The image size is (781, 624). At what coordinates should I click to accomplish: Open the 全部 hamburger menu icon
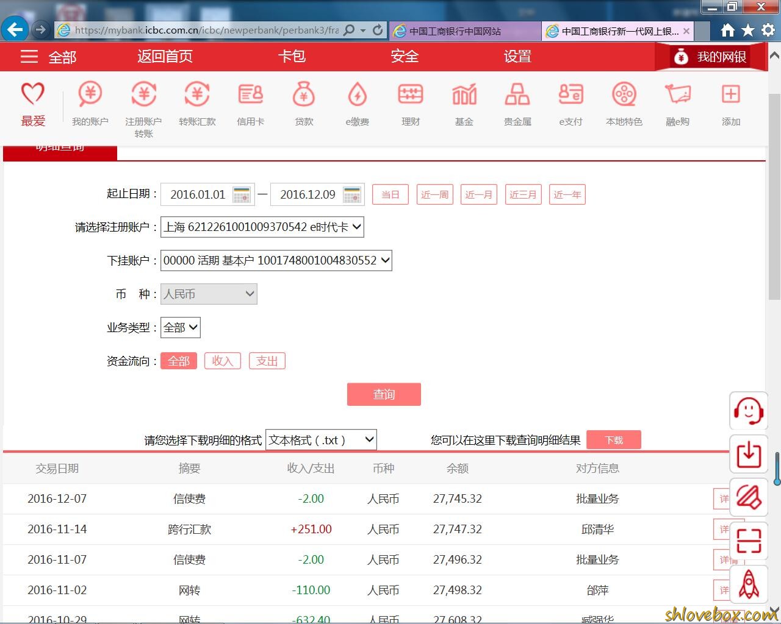(29, 57)
